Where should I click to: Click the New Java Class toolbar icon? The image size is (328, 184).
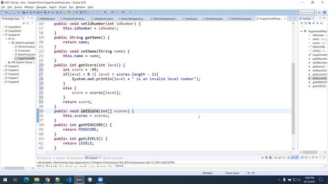click(57, 12)
